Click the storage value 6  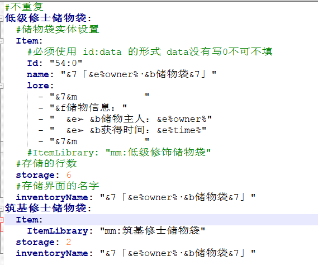click(x=69, y=175)
